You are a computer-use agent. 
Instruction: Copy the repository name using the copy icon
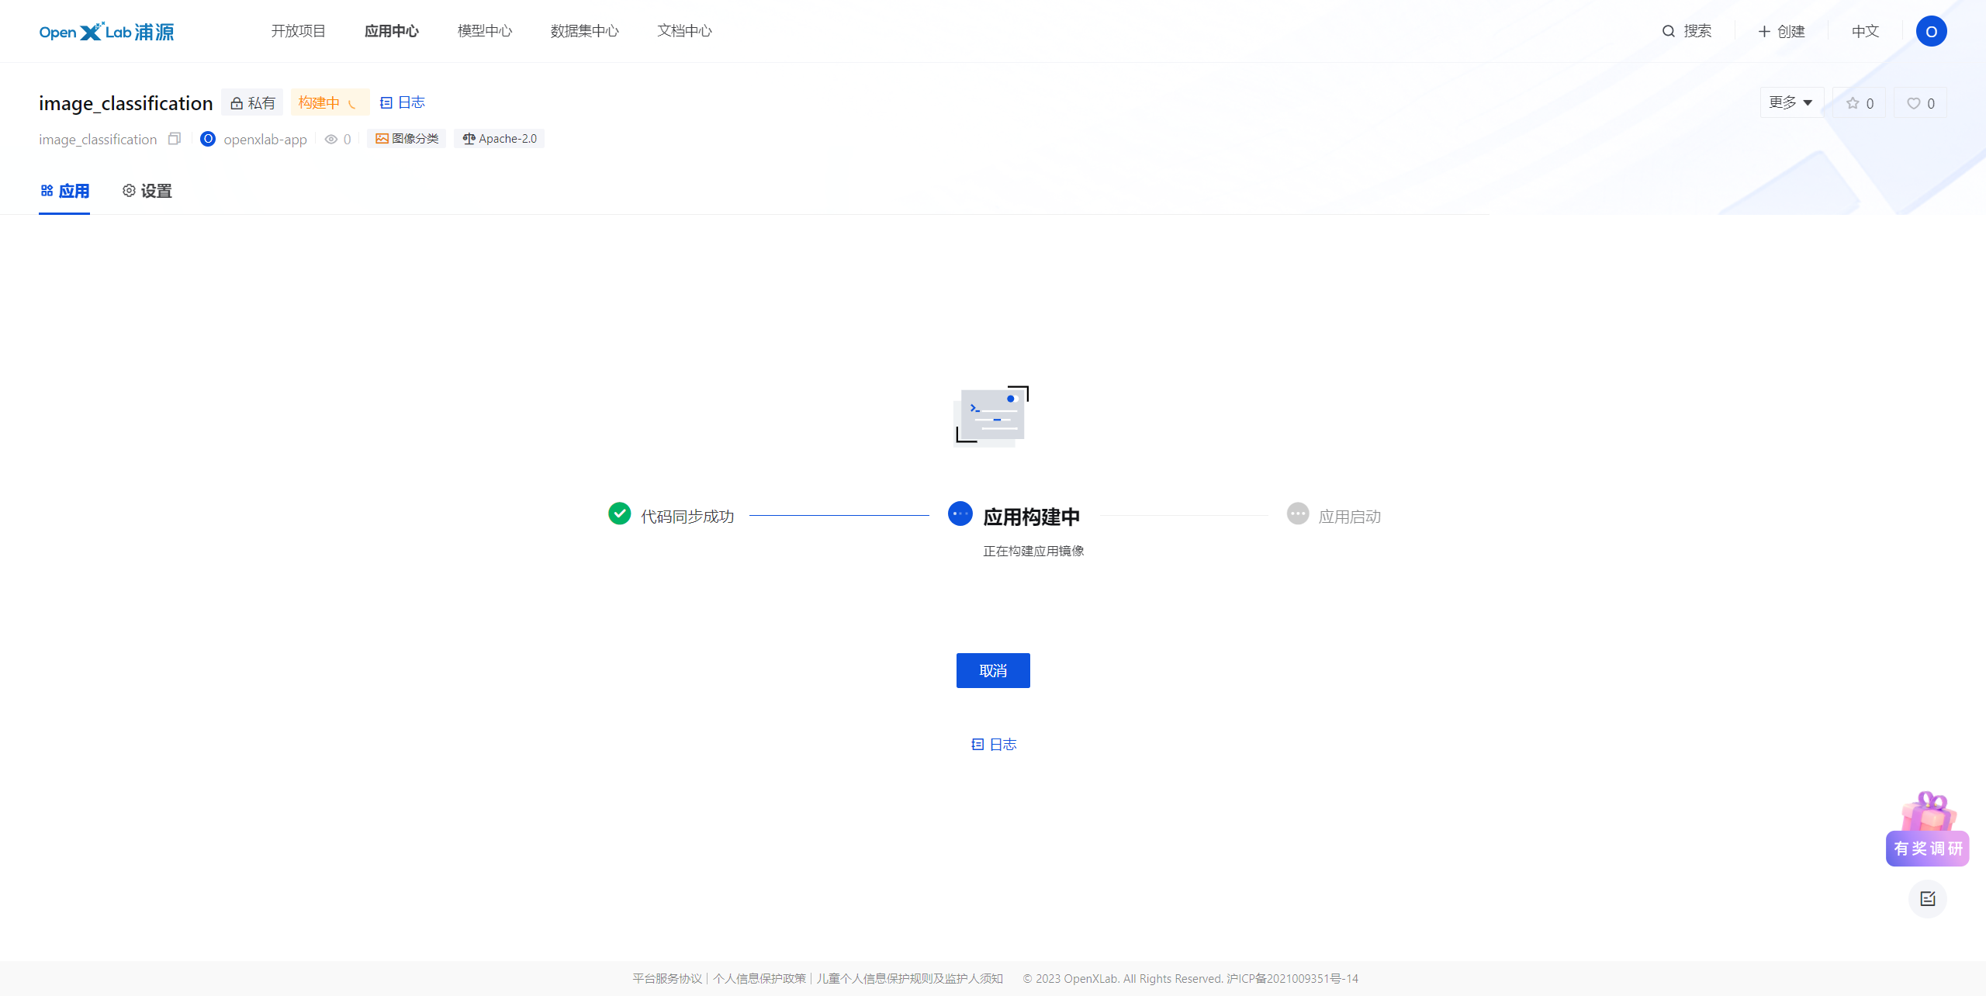coord(175,138)
